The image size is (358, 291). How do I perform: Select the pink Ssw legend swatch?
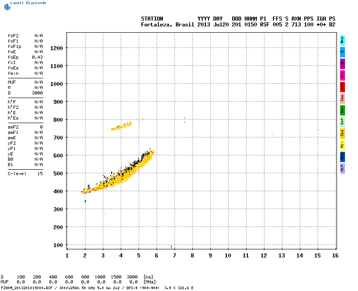click(342, 98)
